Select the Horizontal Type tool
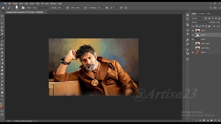 point(2,78)
